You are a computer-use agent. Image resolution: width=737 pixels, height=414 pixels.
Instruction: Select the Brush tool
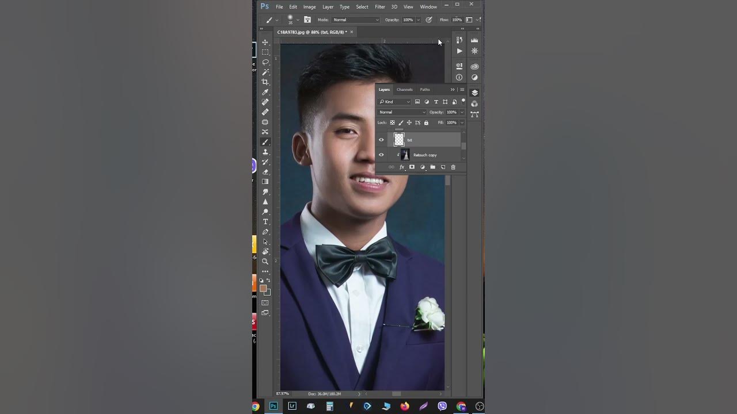point(265,142)
